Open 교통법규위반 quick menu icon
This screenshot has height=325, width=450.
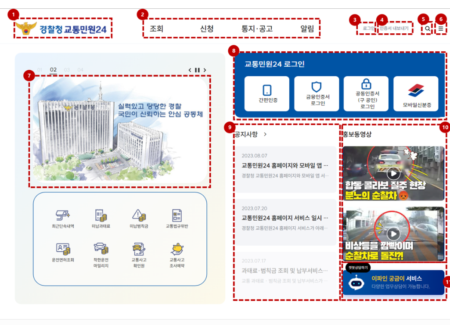177,219
